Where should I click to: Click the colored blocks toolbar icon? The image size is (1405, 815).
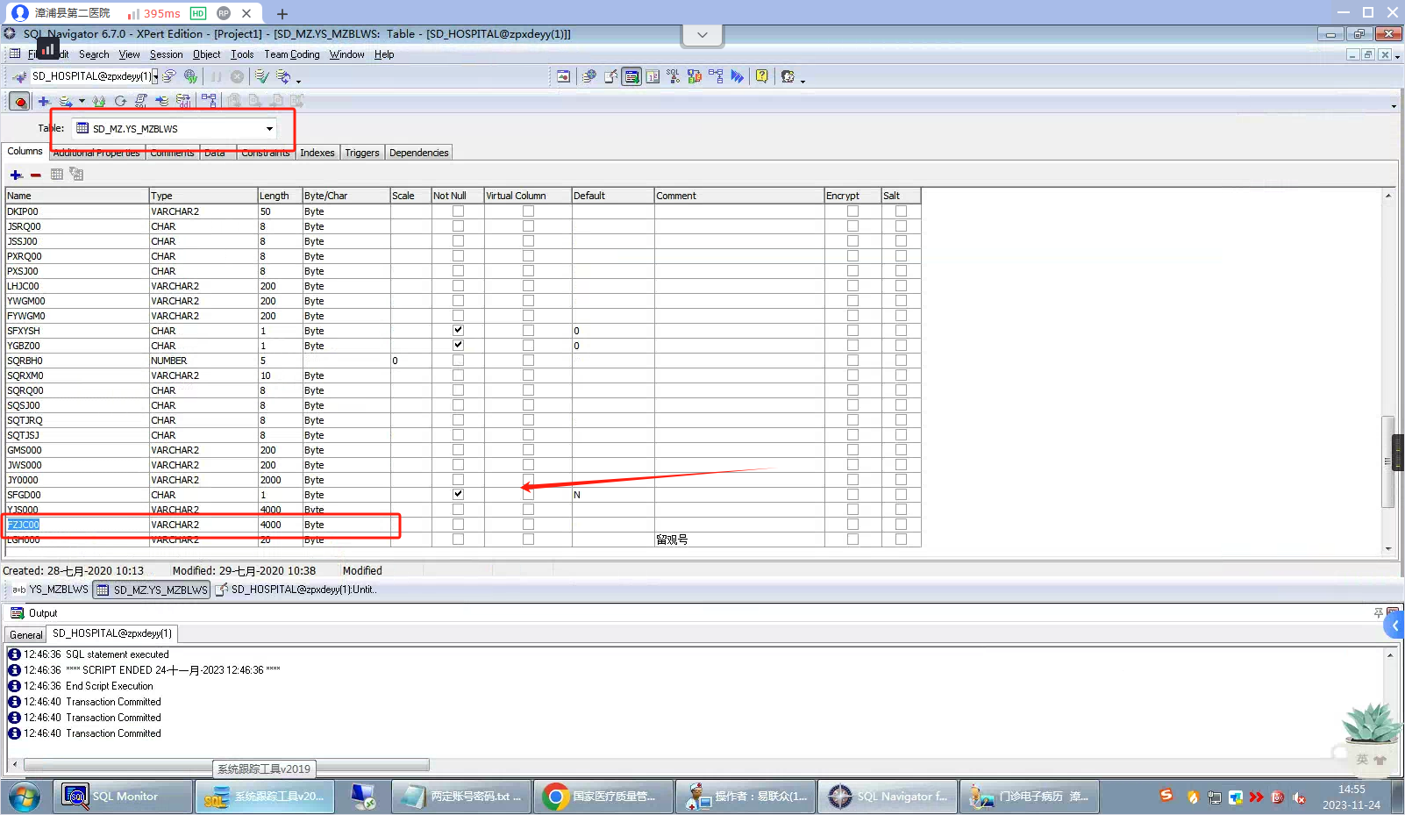coord(695,76)
